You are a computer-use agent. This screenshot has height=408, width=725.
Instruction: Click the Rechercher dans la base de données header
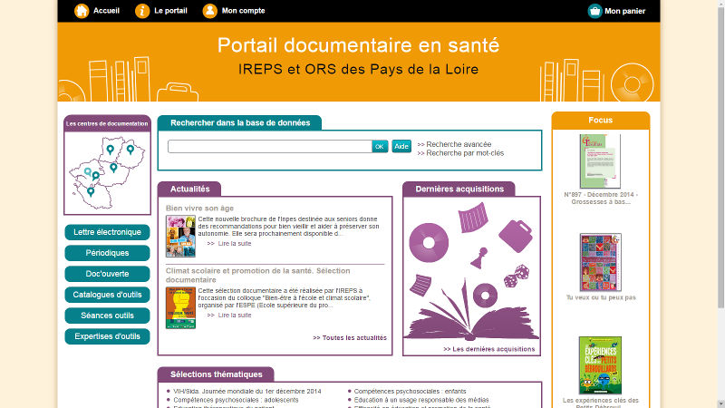[240, 122]
